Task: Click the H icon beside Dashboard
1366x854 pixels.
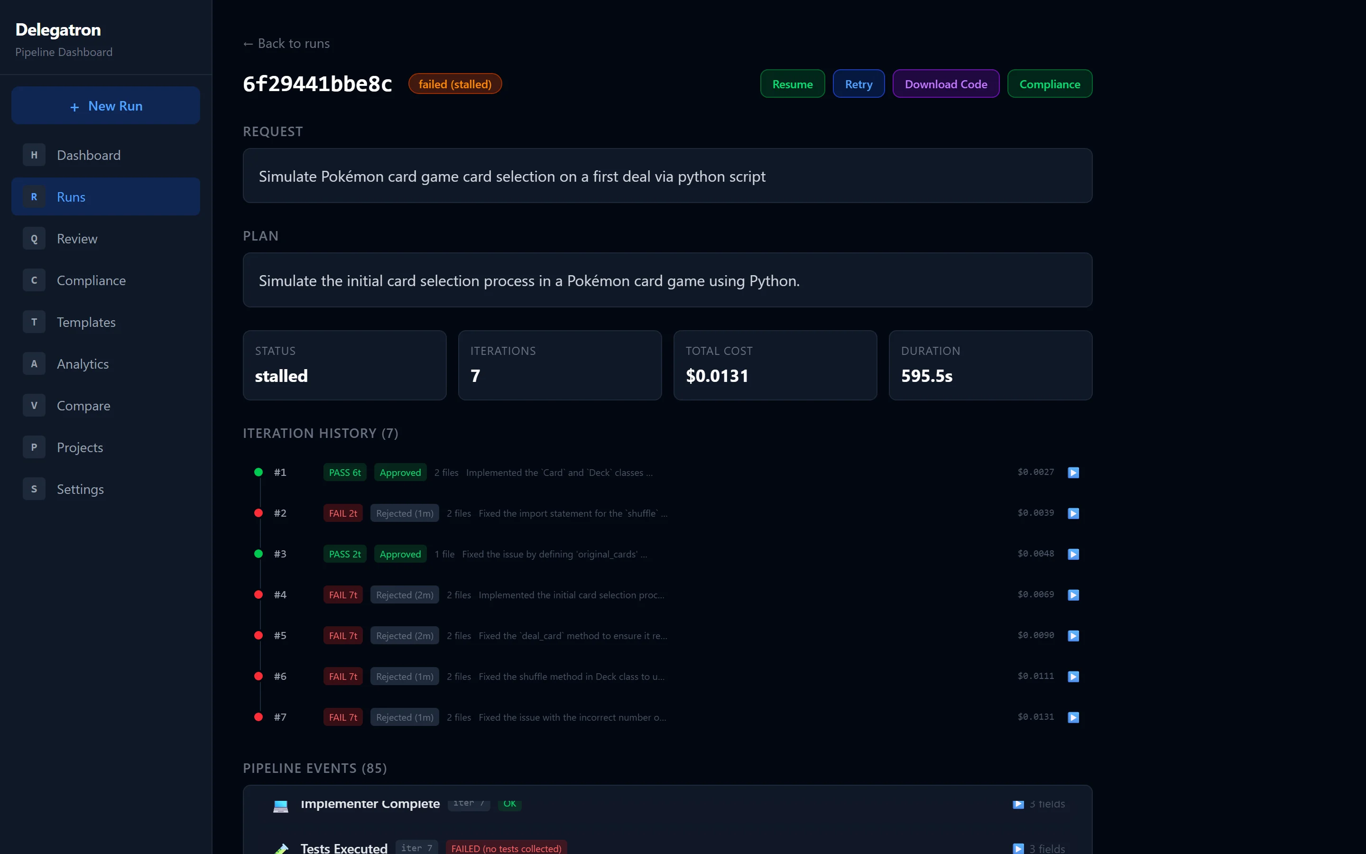Action: coord(34,155)
